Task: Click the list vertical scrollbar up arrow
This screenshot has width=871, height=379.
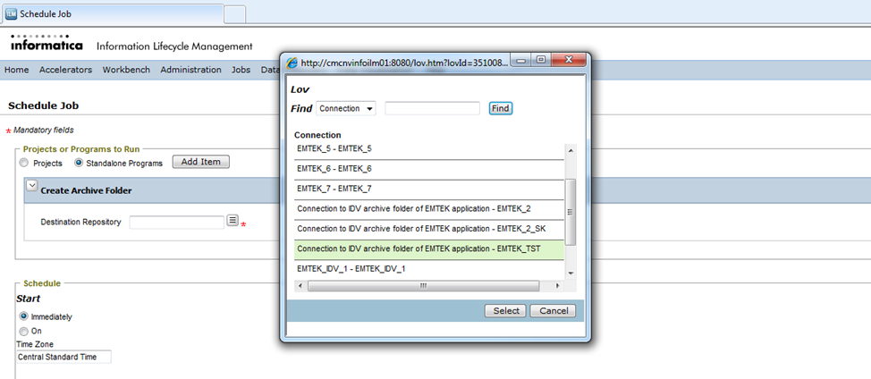Action: 571,150
